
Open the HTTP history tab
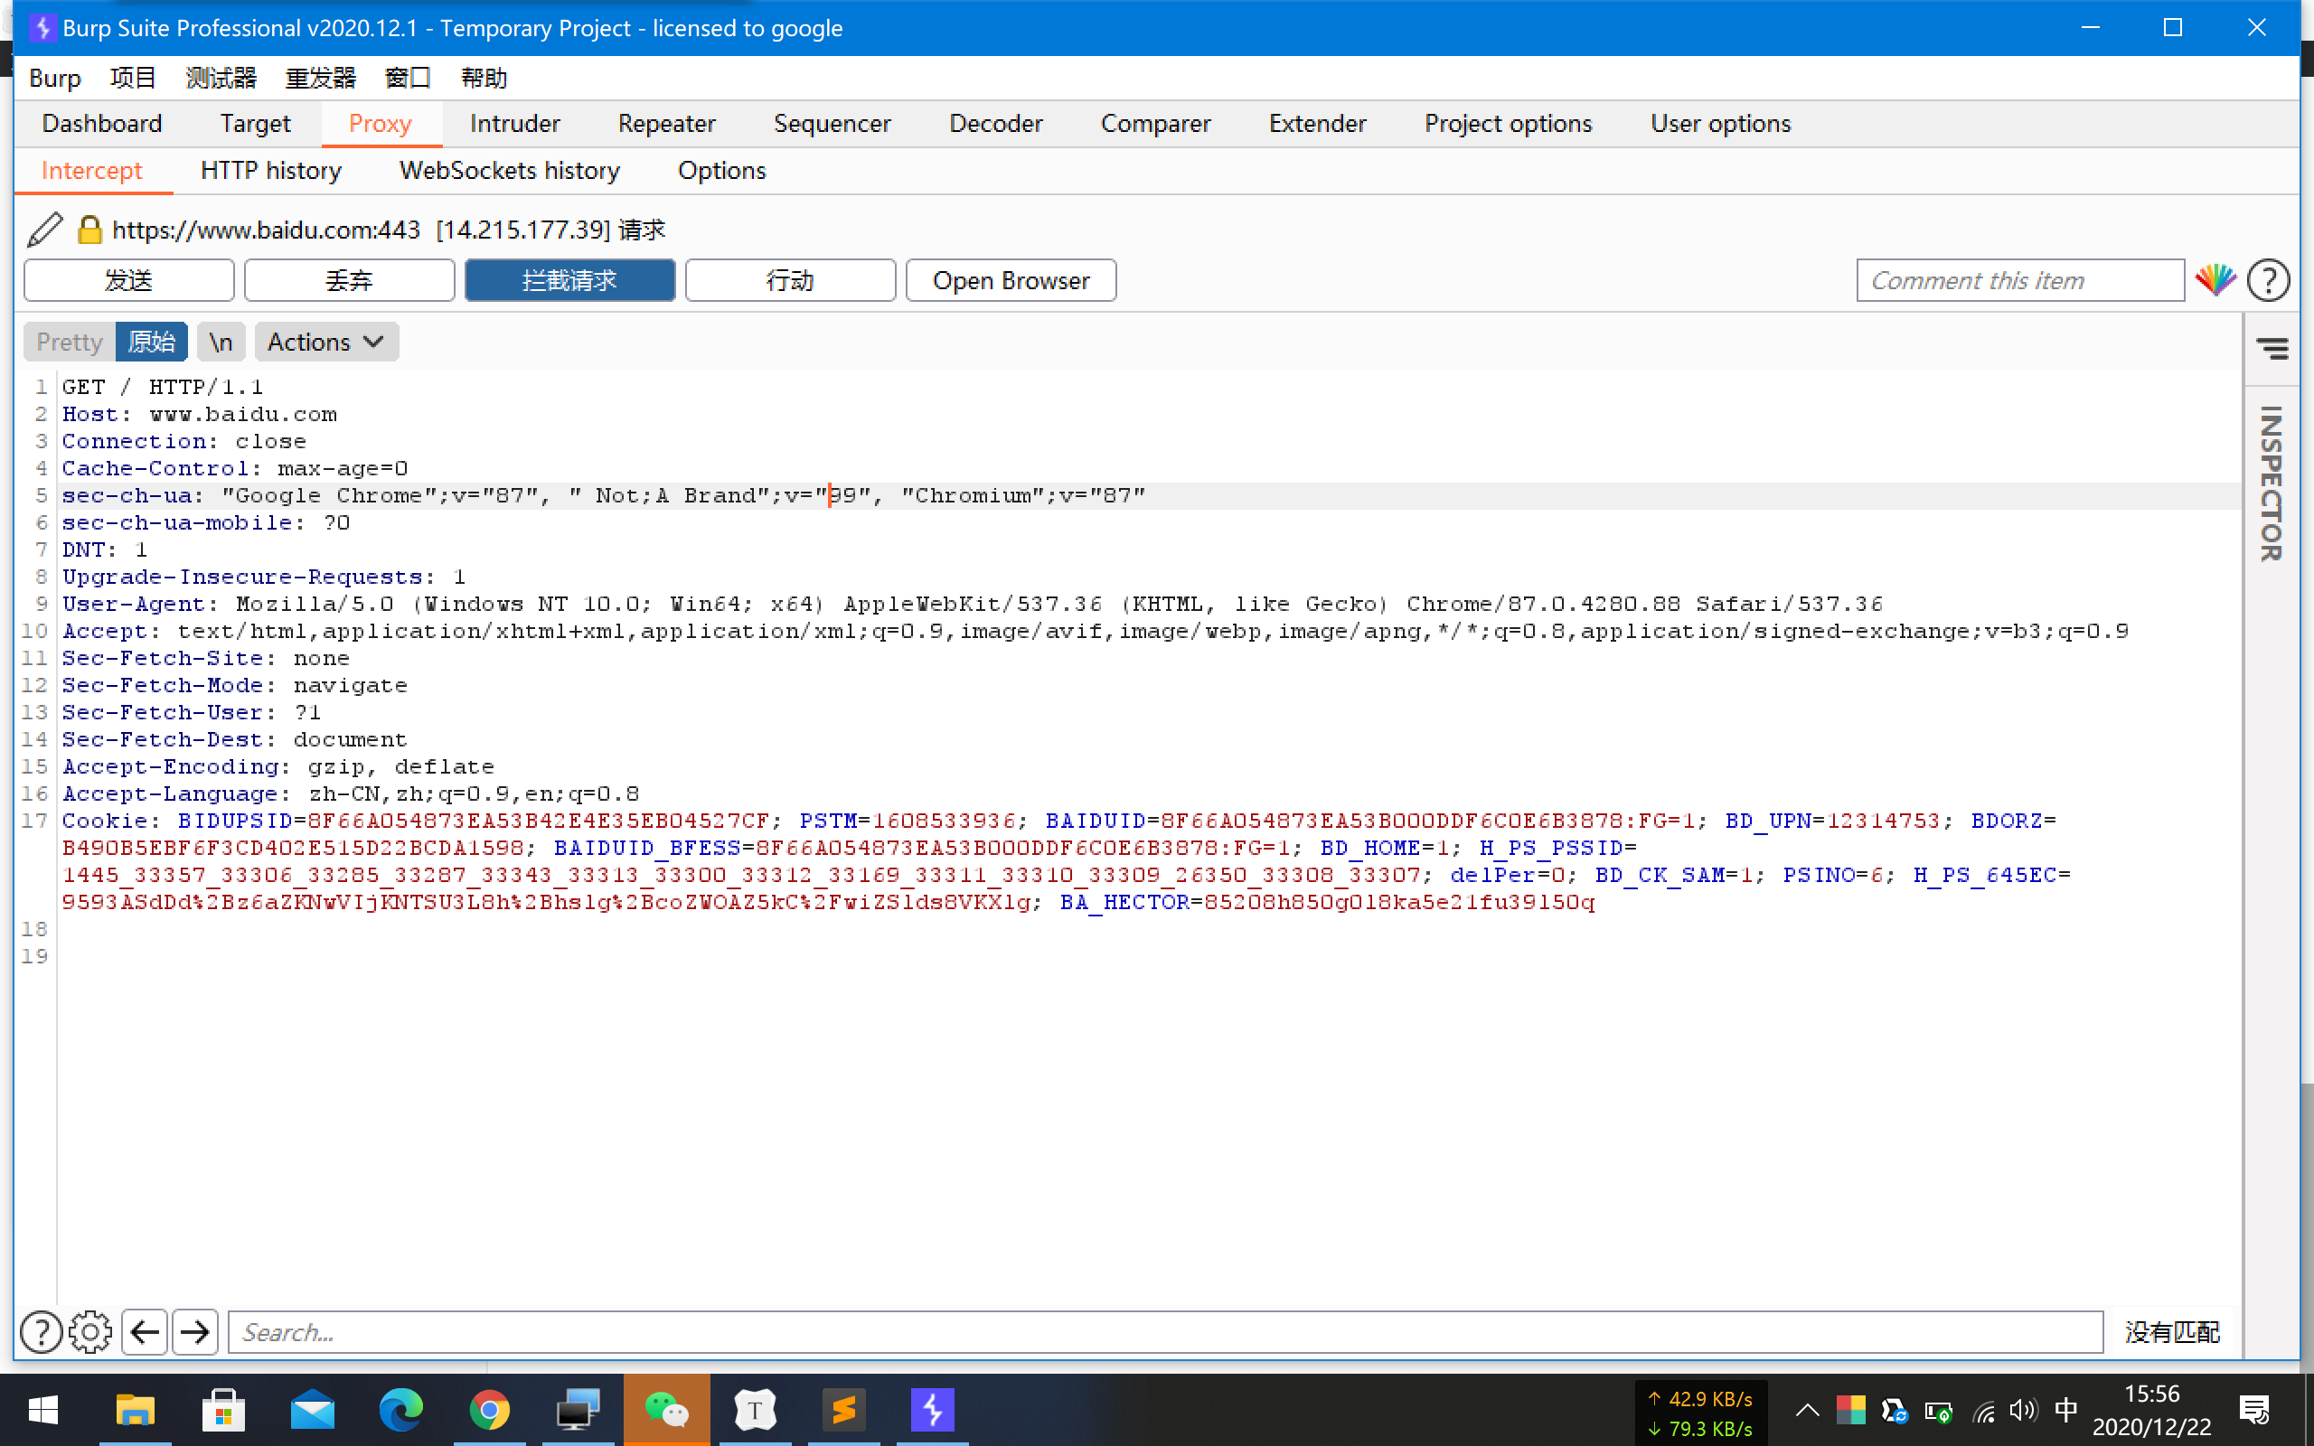tap(270, 170)
